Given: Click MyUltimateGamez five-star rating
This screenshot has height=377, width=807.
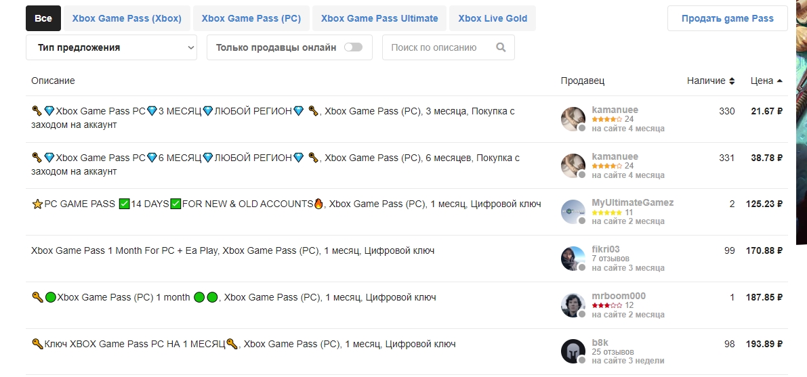Looking at the screenshot, I should 607,213.
